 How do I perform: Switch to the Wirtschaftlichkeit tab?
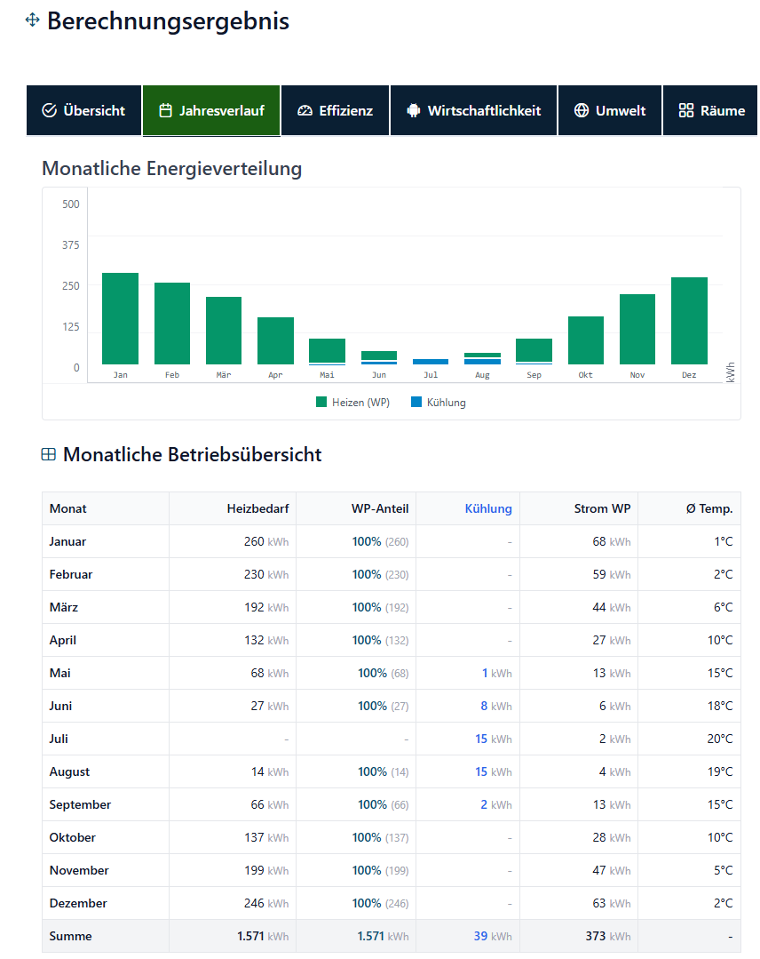pos(473,111)
